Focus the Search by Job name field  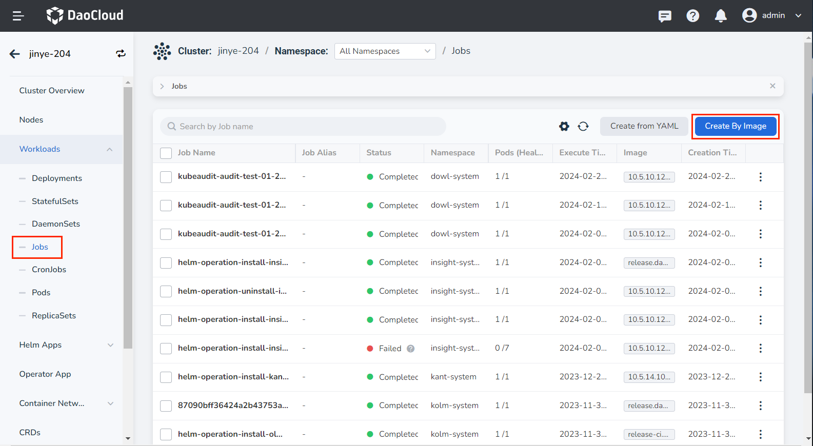click(308, 127)
